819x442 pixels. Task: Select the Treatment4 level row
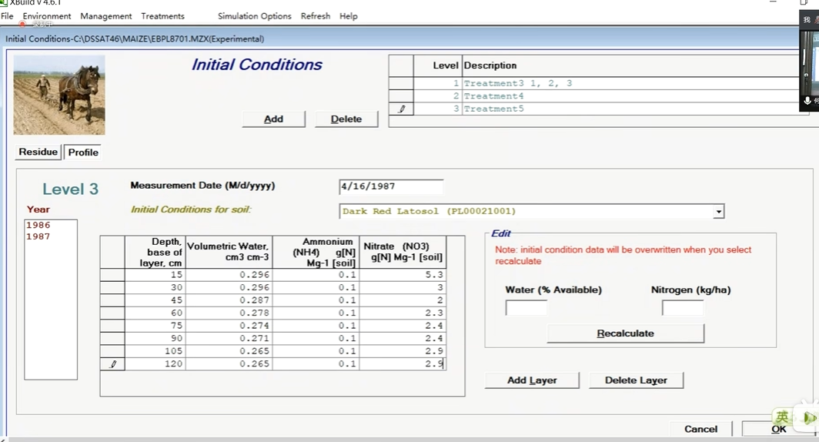[493, 96]
